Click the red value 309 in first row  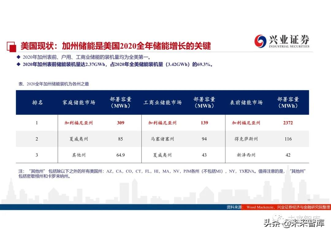(120, 123)
